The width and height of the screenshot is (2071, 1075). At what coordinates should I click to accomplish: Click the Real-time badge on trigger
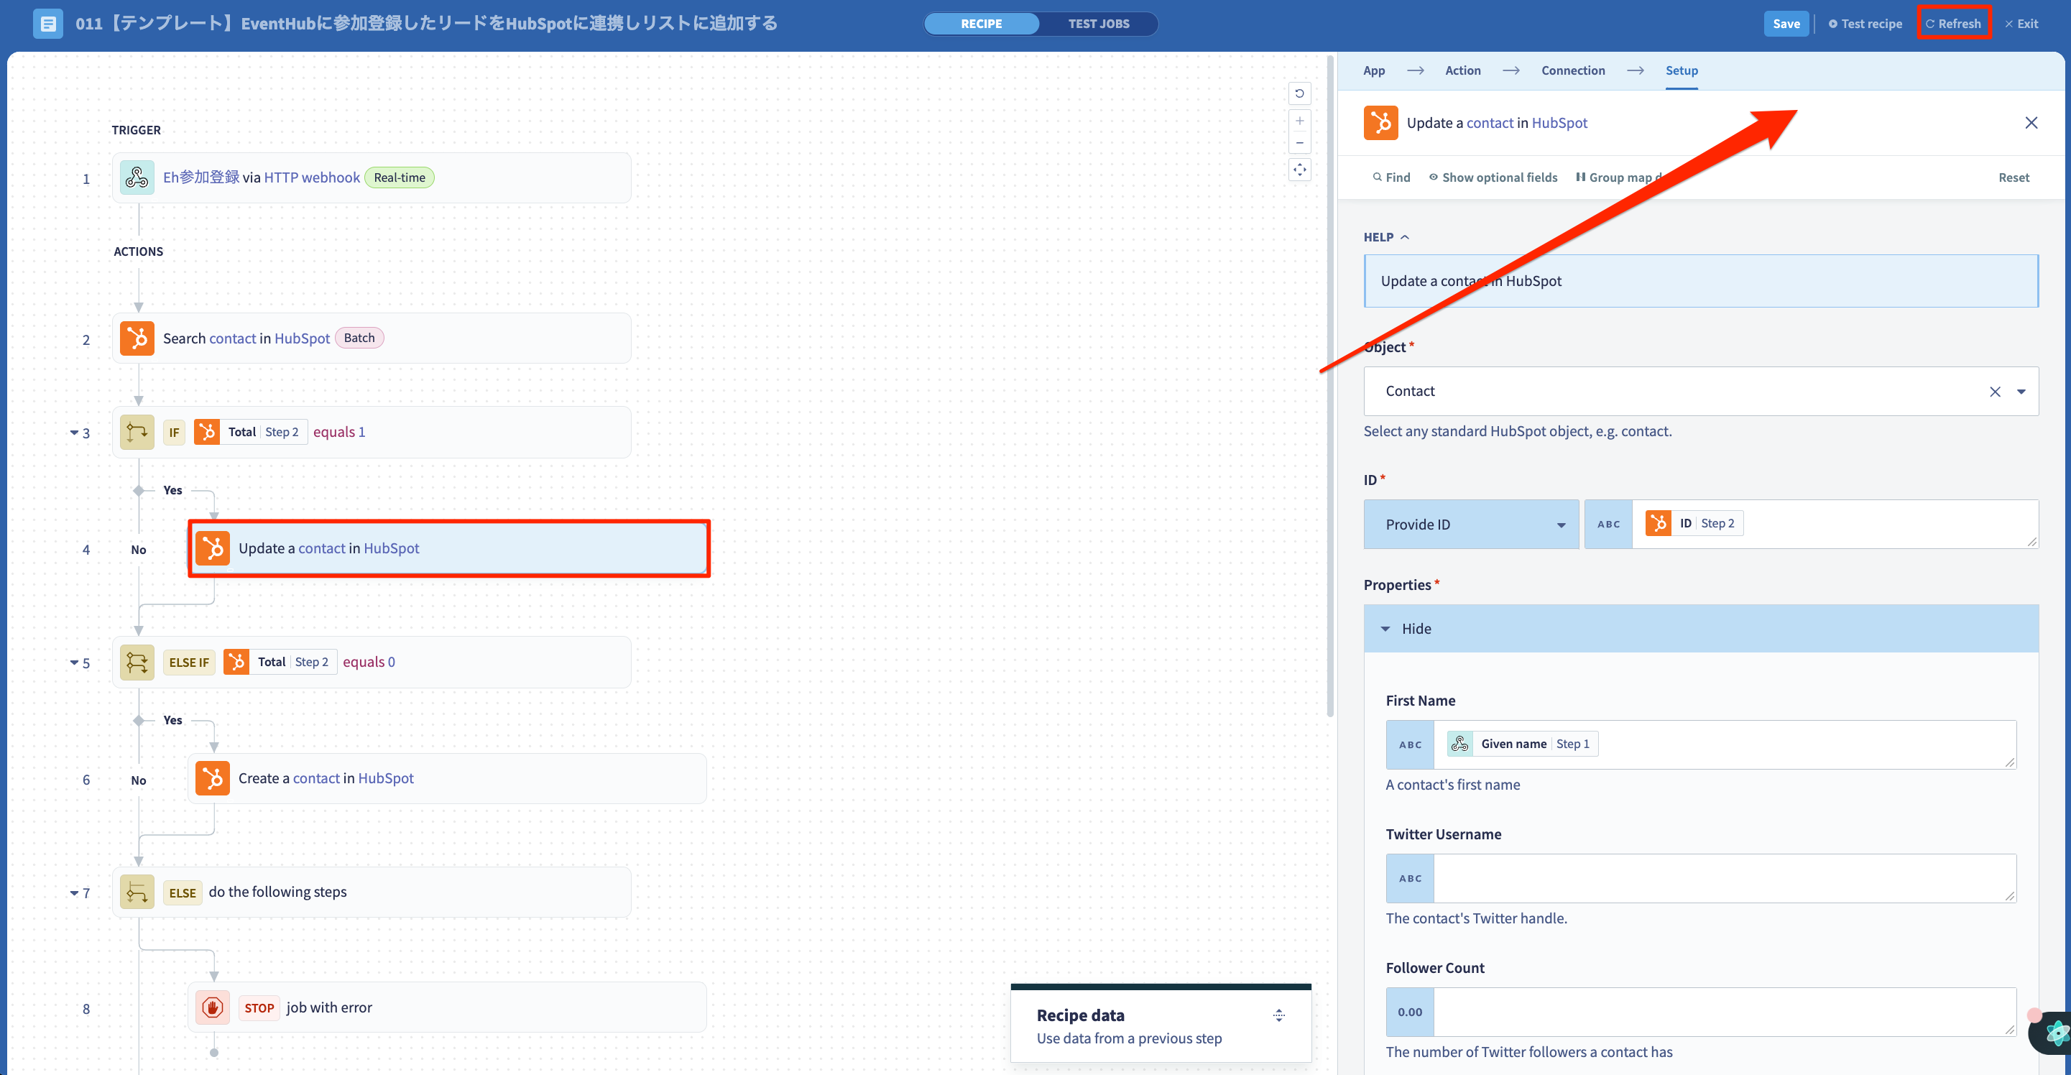[x=400, y=177]
